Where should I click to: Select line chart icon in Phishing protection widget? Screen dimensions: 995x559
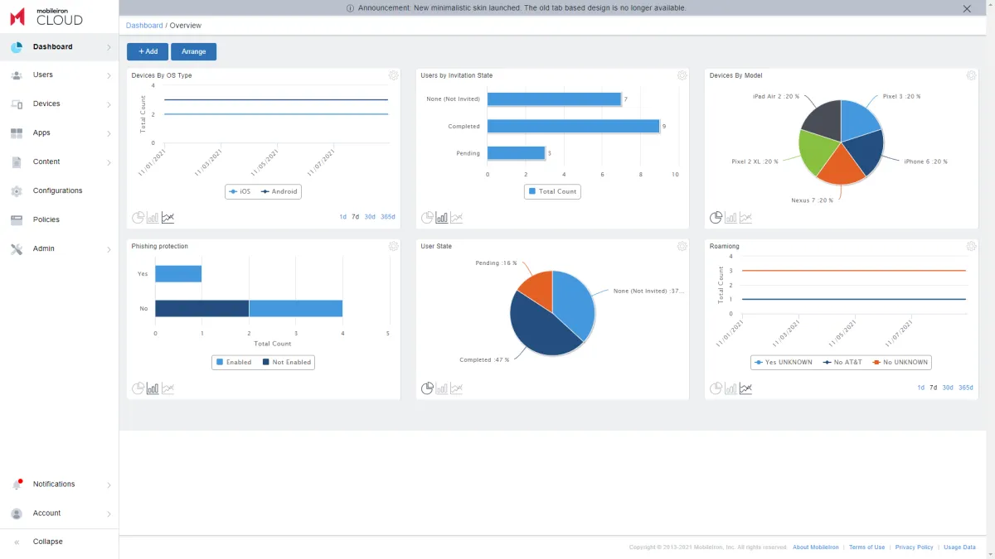pos(167,388)
